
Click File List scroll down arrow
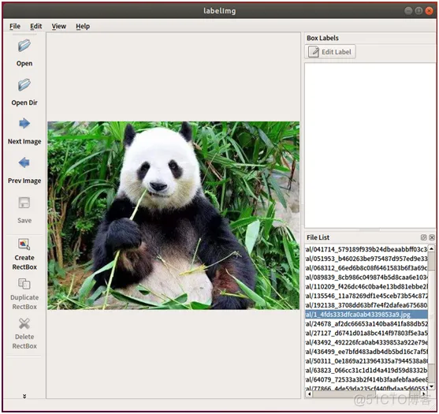pyautogui.click(x=432, y=387)
